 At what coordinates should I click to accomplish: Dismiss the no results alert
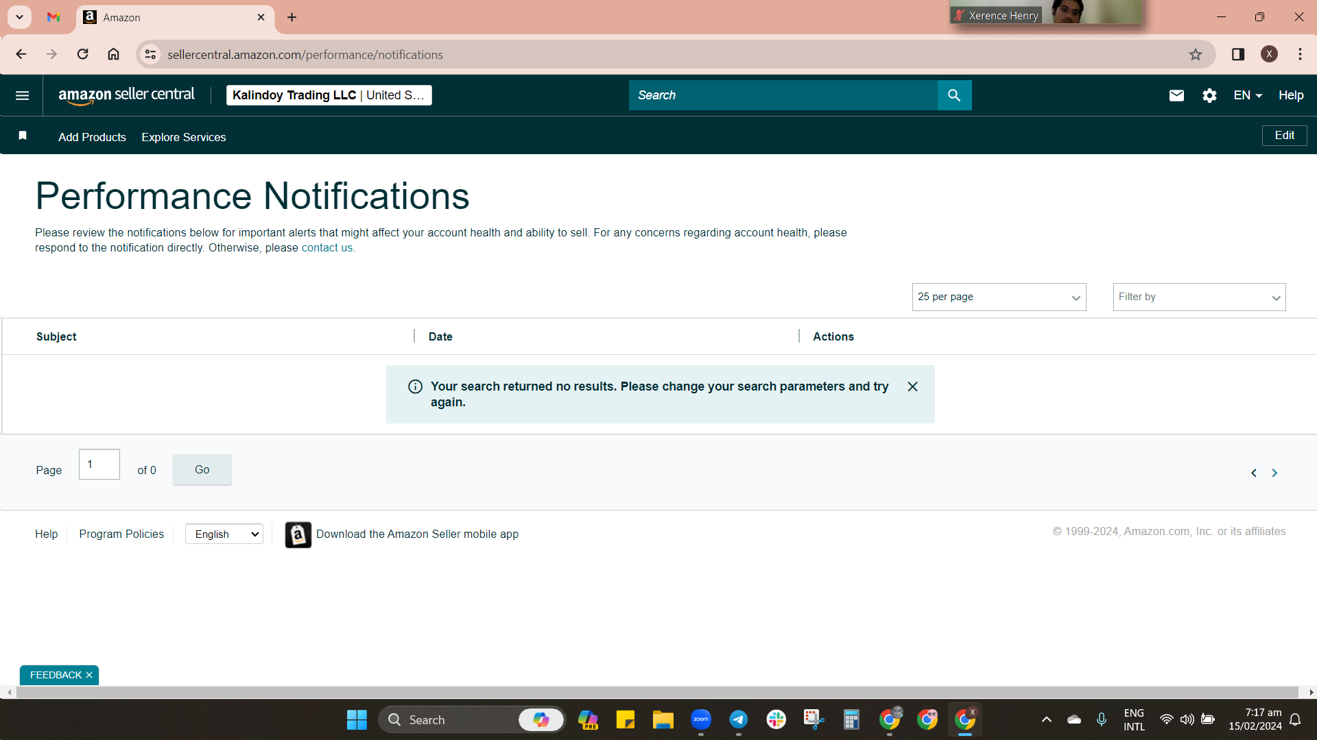(x=912, y=387)
